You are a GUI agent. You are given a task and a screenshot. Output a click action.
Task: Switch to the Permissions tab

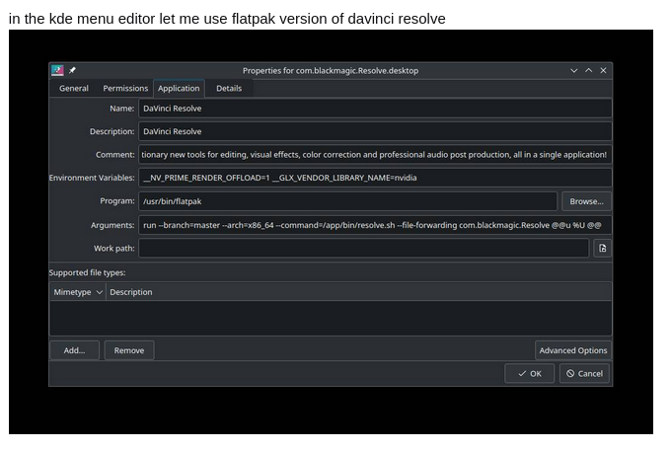(x=125, y=88)
